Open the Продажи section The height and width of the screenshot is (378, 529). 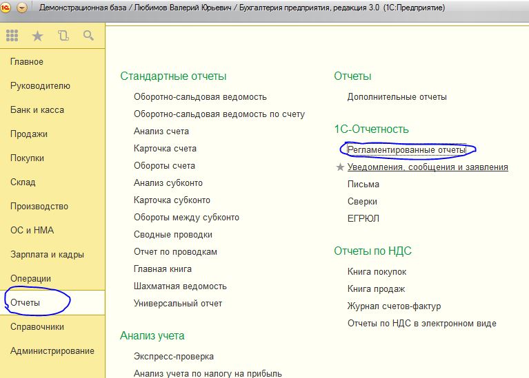click(29, 134)
